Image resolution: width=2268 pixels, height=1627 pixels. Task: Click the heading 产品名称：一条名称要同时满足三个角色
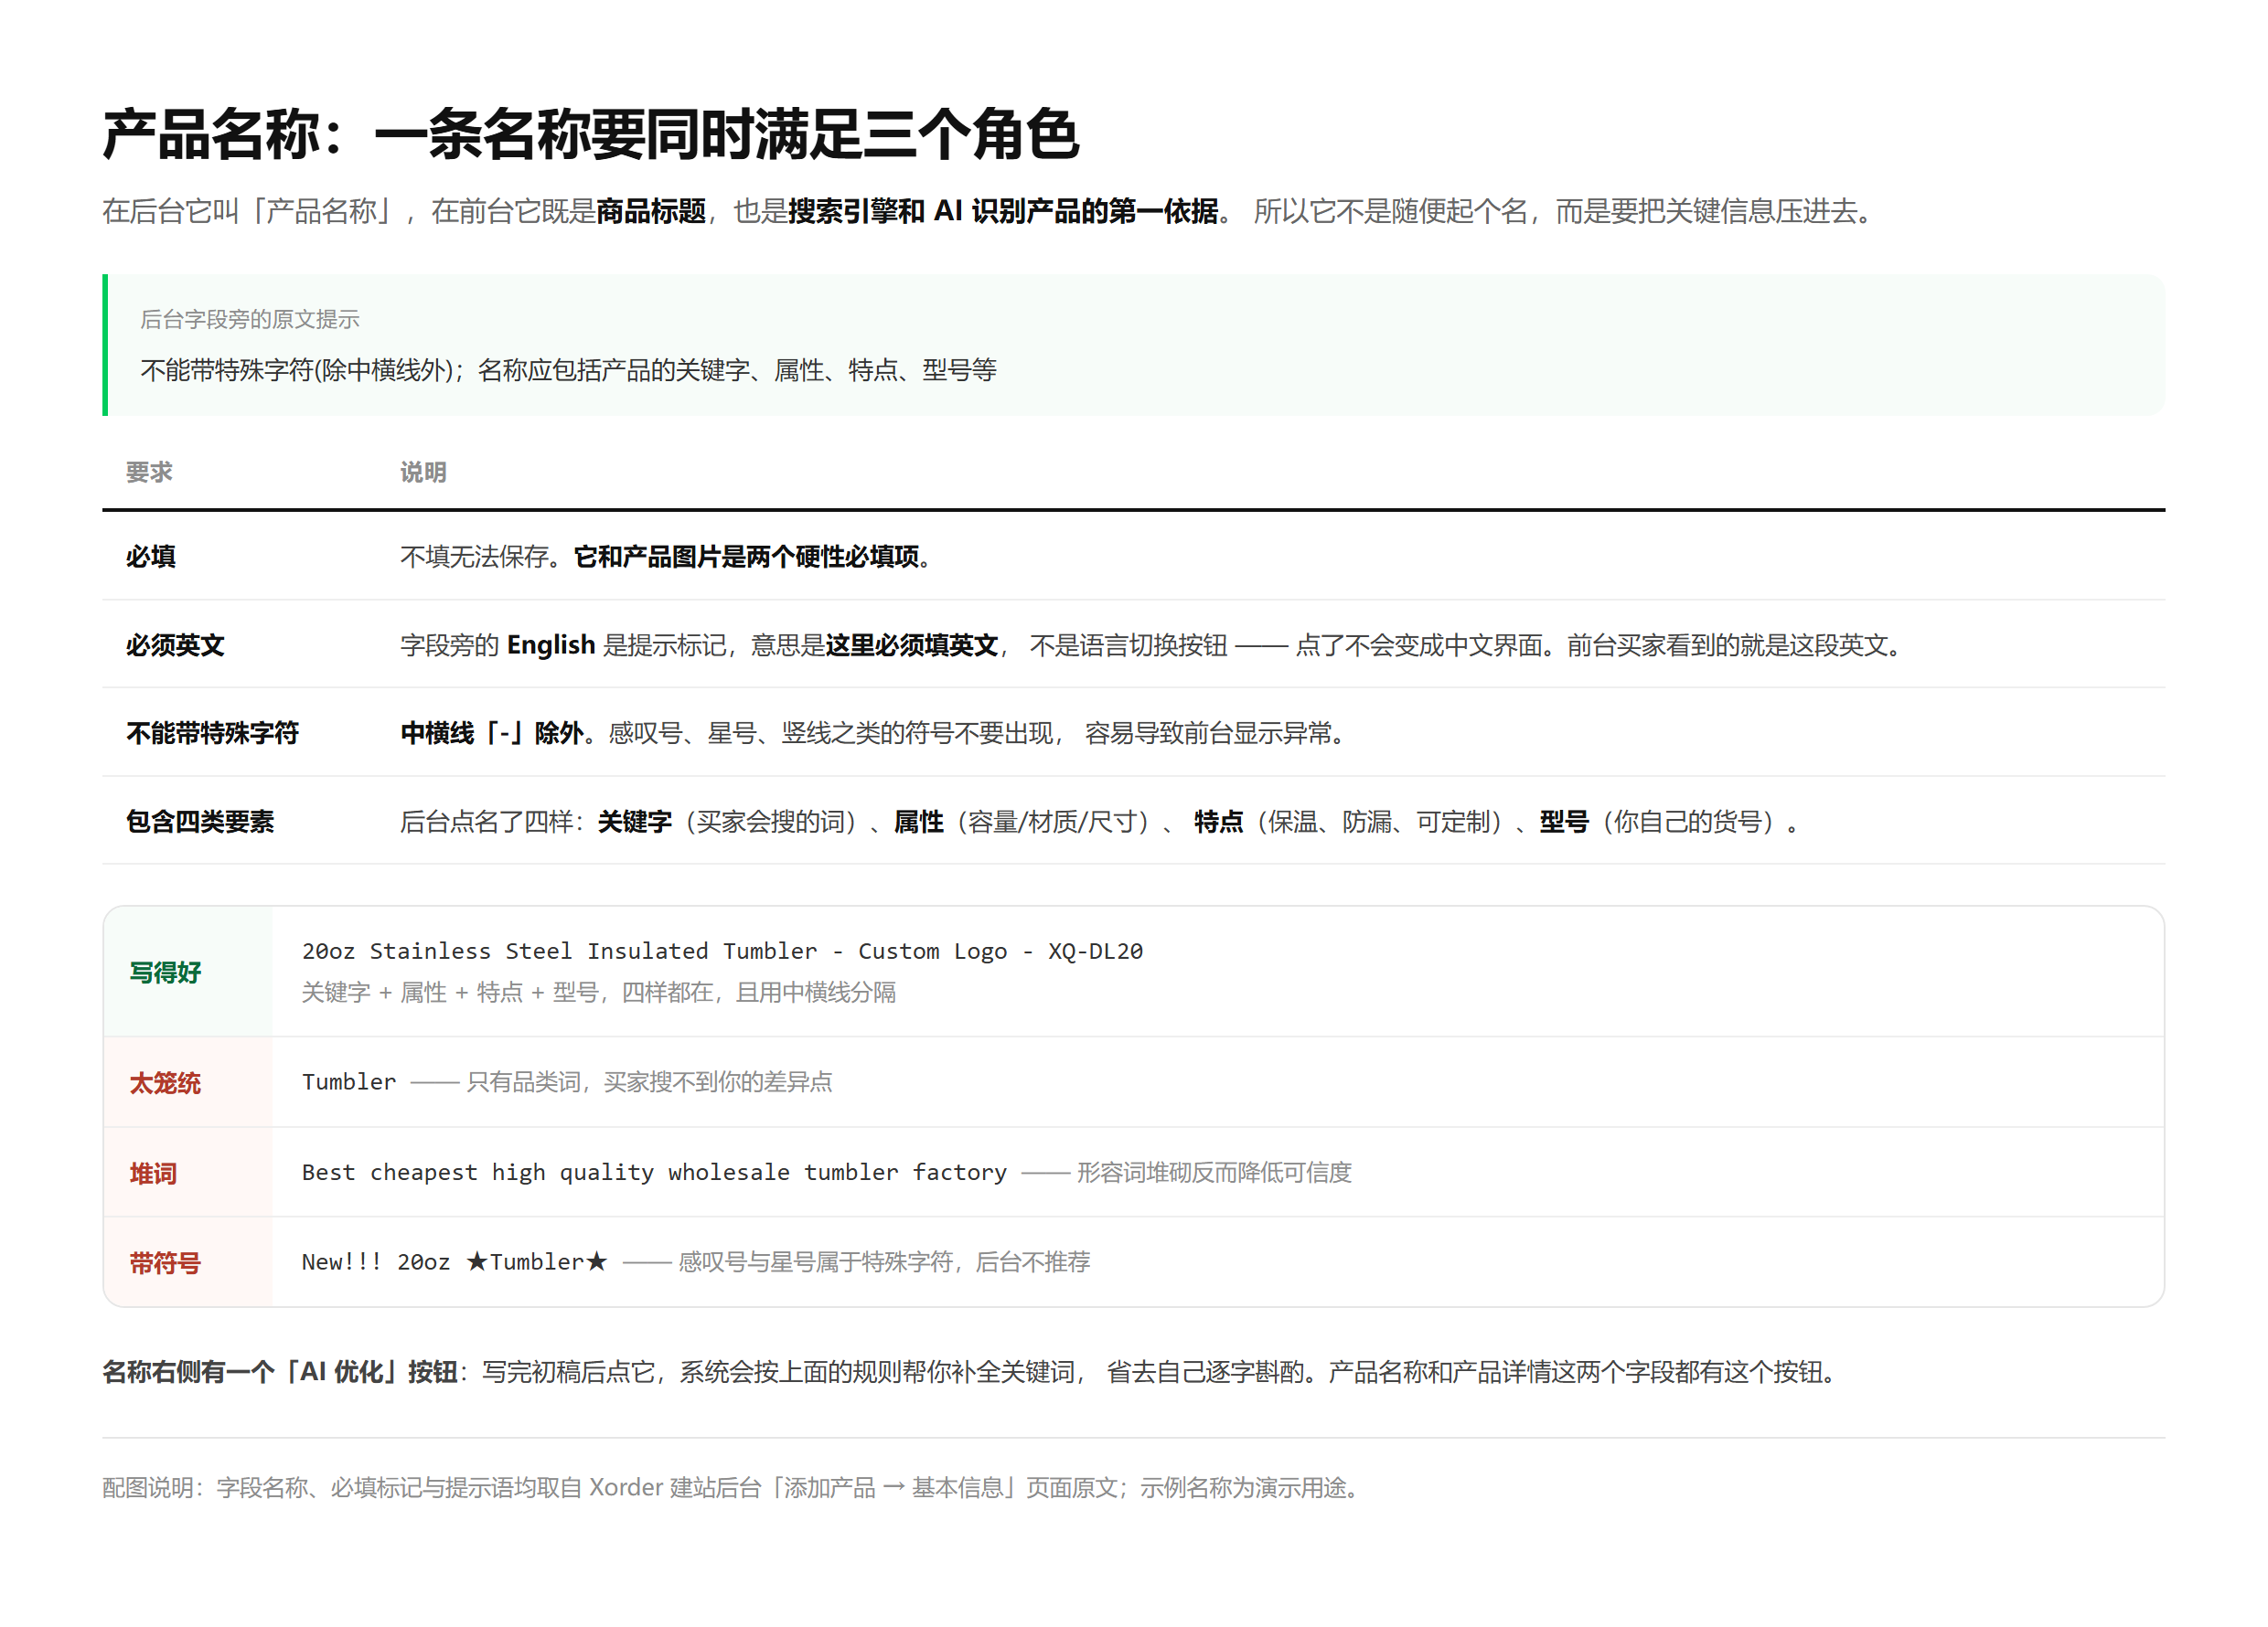[591, 134]
